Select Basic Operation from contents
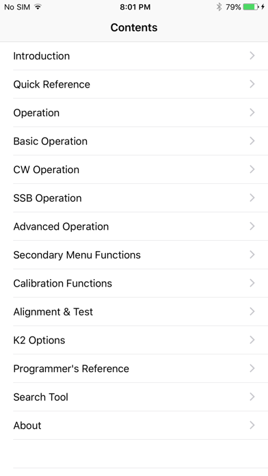Screen dimensions: 268x476 [134, 141]
